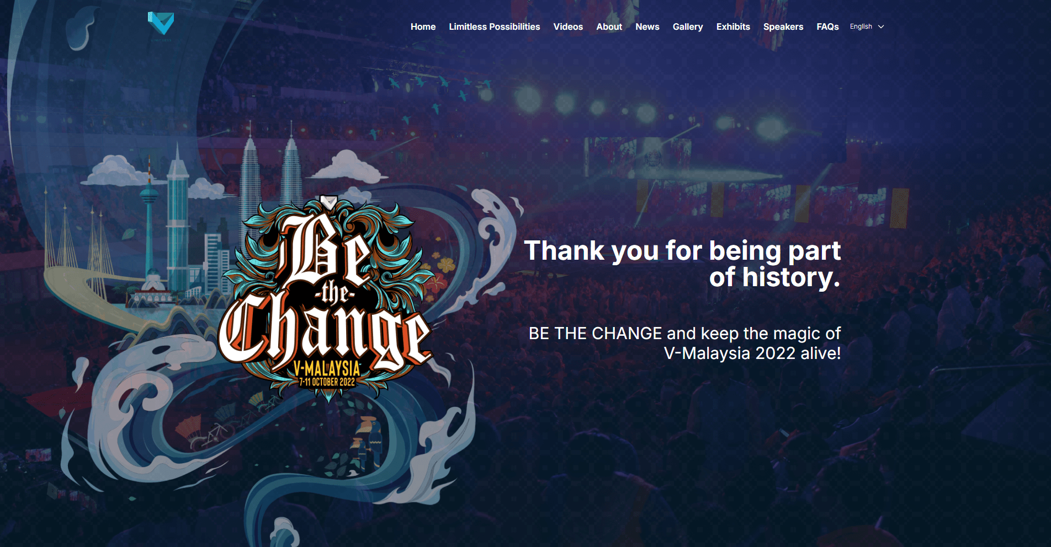Viewport: 1051px width, 547px height.
Task: Open the Gallery page
Action: coord(687,26)
